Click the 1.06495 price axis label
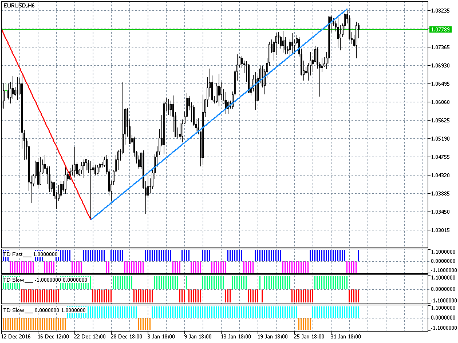Viewport: 458px width, 343px height. [x=440, y=84]
